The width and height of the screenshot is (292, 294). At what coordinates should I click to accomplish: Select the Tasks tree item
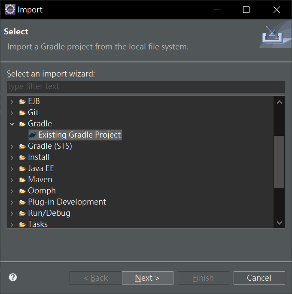click(x=38, y=224)
